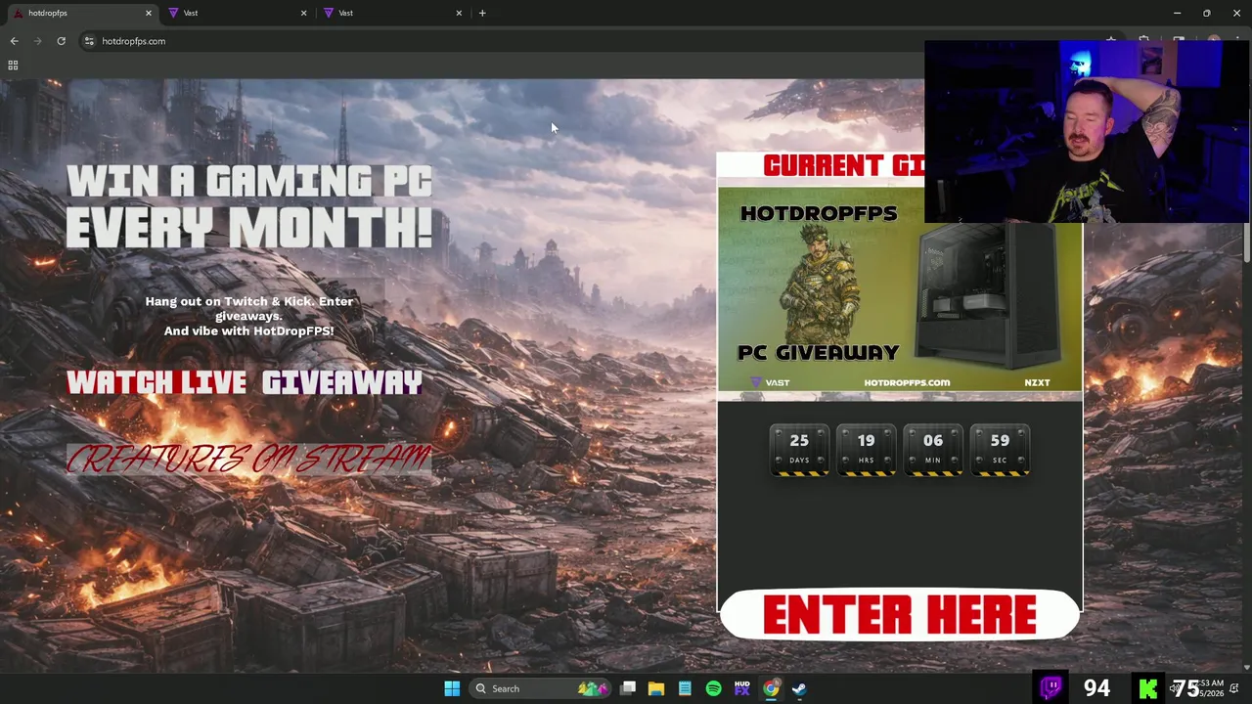Open the HotDropFPS PC Giveaway banner image
Viewport: 1252px width, 704px height.
pos(900,289)
